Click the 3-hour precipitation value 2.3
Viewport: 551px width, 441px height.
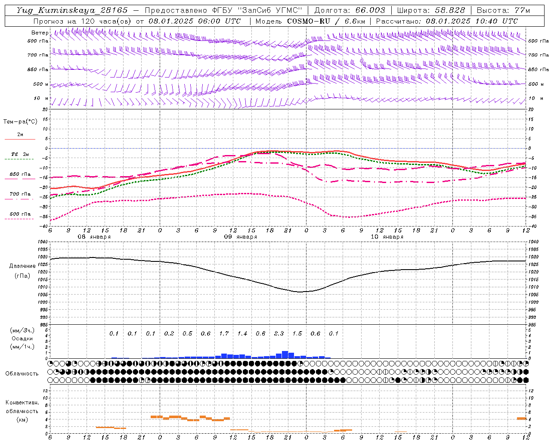coord(279,333)
